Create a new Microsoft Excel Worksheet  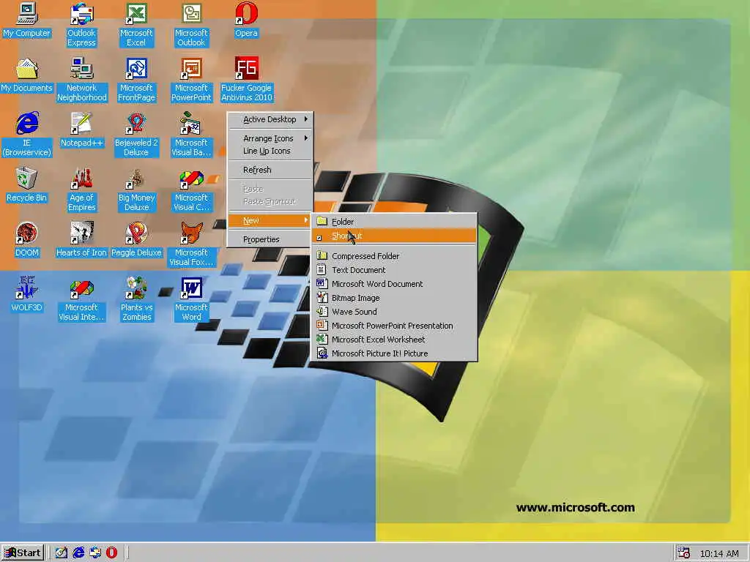tap(395, 340)
